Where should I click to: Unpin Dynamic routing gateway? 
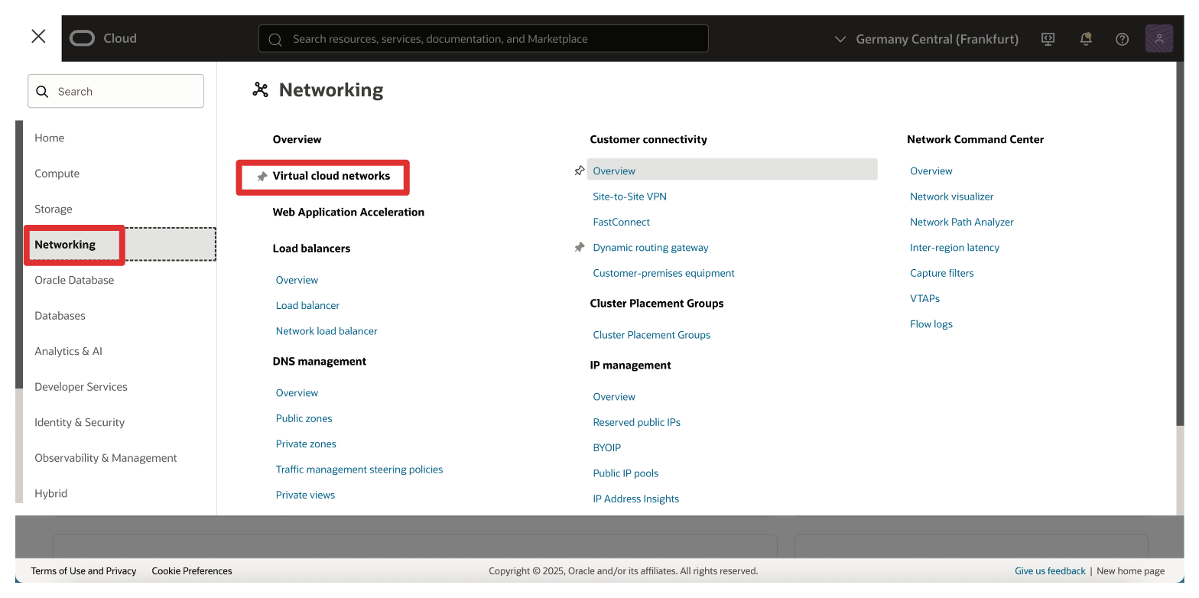pyautogui.click(x=580, y=248)
